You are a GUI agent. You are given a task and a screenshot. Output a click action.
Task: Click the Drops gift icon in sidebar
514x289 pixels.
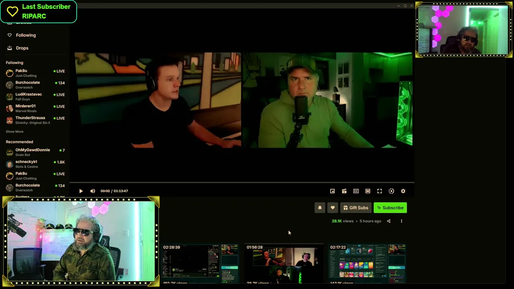tap(10, 48)
